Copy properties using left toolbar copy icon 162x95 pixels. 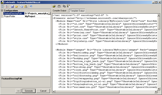click(x=22, y=7)
